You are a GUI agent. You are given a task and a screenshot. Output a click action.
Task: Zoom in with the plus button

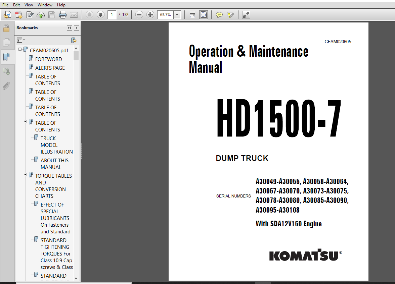coord(150,15)
